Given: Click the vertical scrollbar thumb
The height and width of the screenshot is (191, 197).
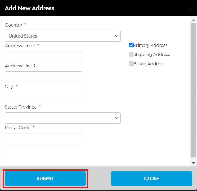Looking at the screenshot, I should point(193,90).
